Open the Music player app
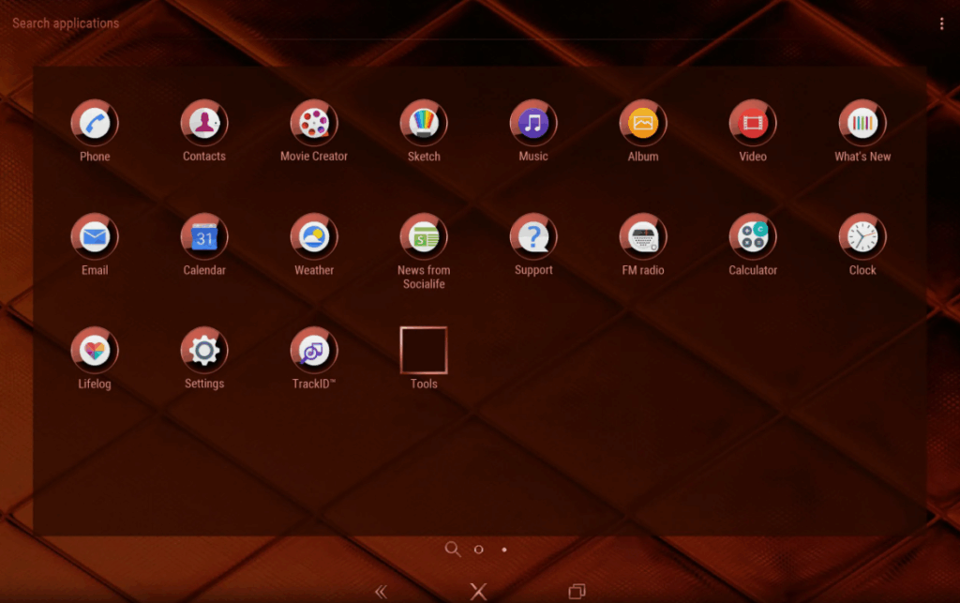Image resolution: width=960 pixels, height=603 pixels. point(533,124)
